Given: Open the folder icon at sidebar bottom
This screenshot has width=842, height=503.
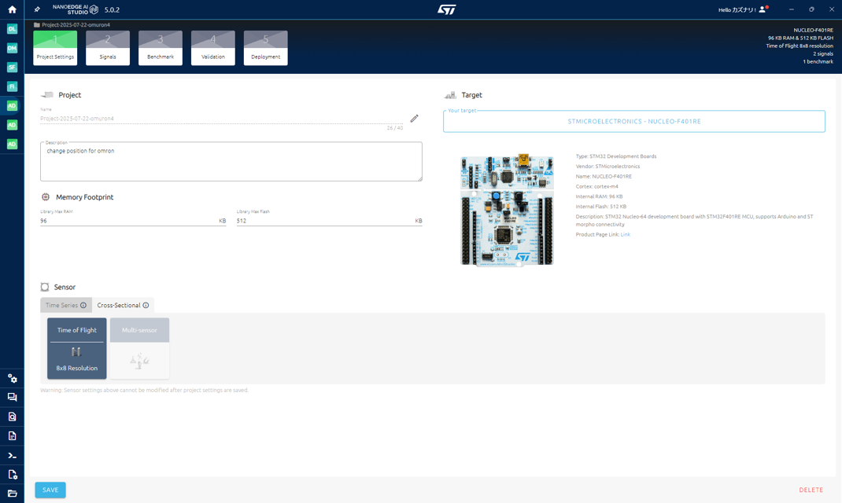Looking at the screenshot, I should [12, 494].
